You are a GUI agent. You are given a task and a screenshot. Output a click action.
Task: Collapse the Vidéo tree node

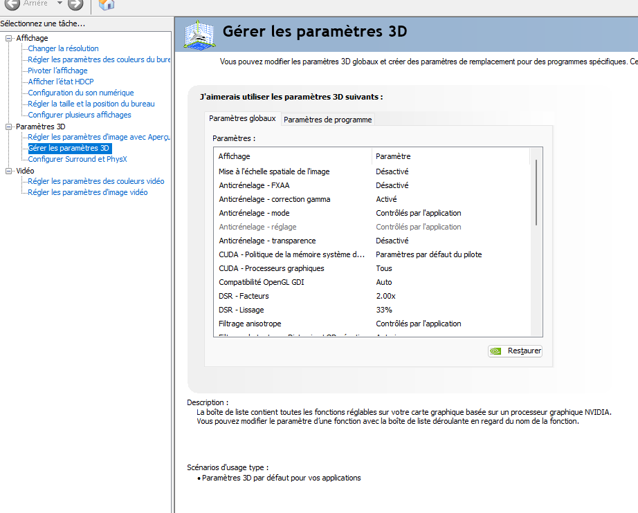pos(8,171)
